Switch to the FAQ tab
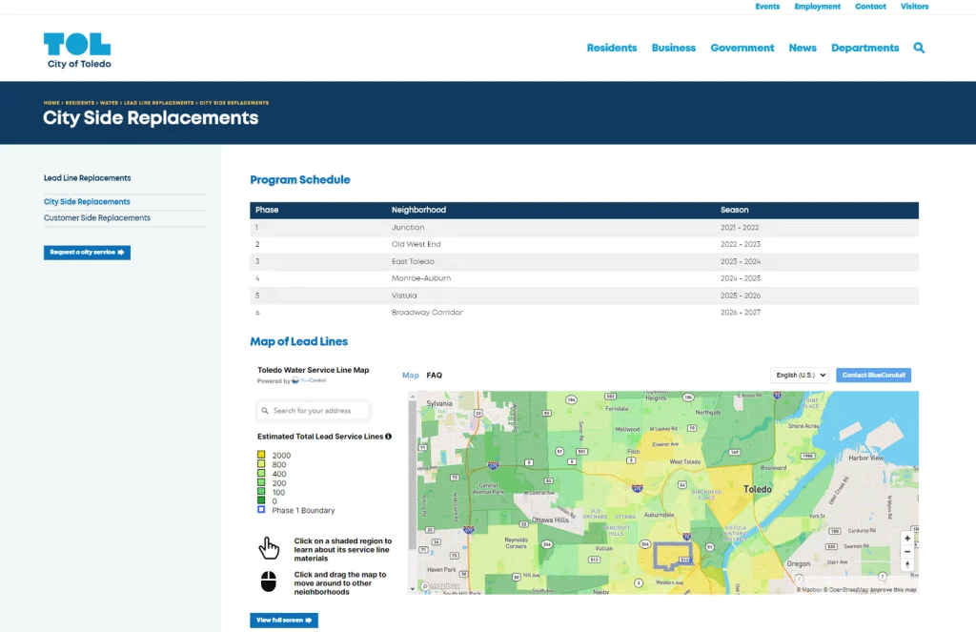976x632 pixels. tap(434, 376)
